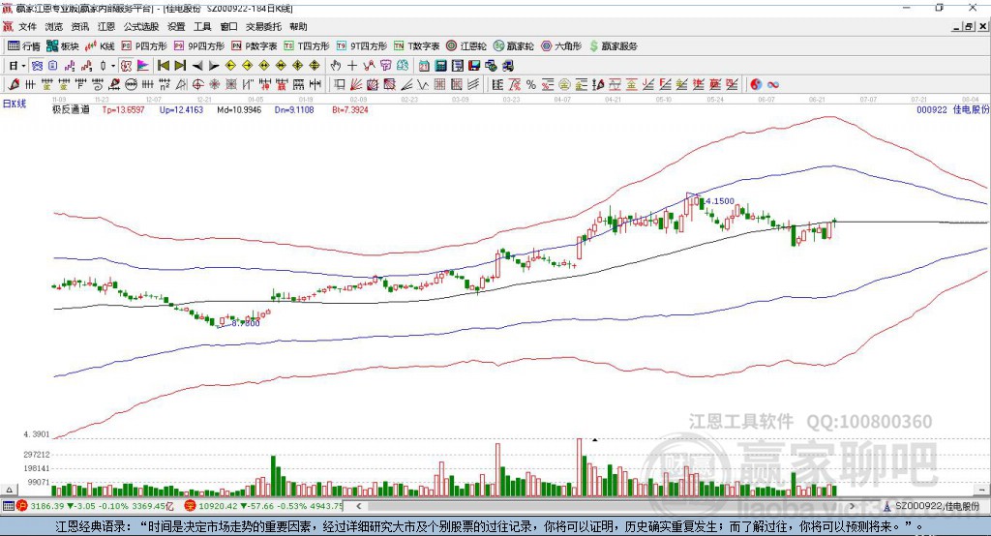Open the 工具 menu
Image resolution: width=991 pixels, height=536 pixels.
tap(202, 26)
